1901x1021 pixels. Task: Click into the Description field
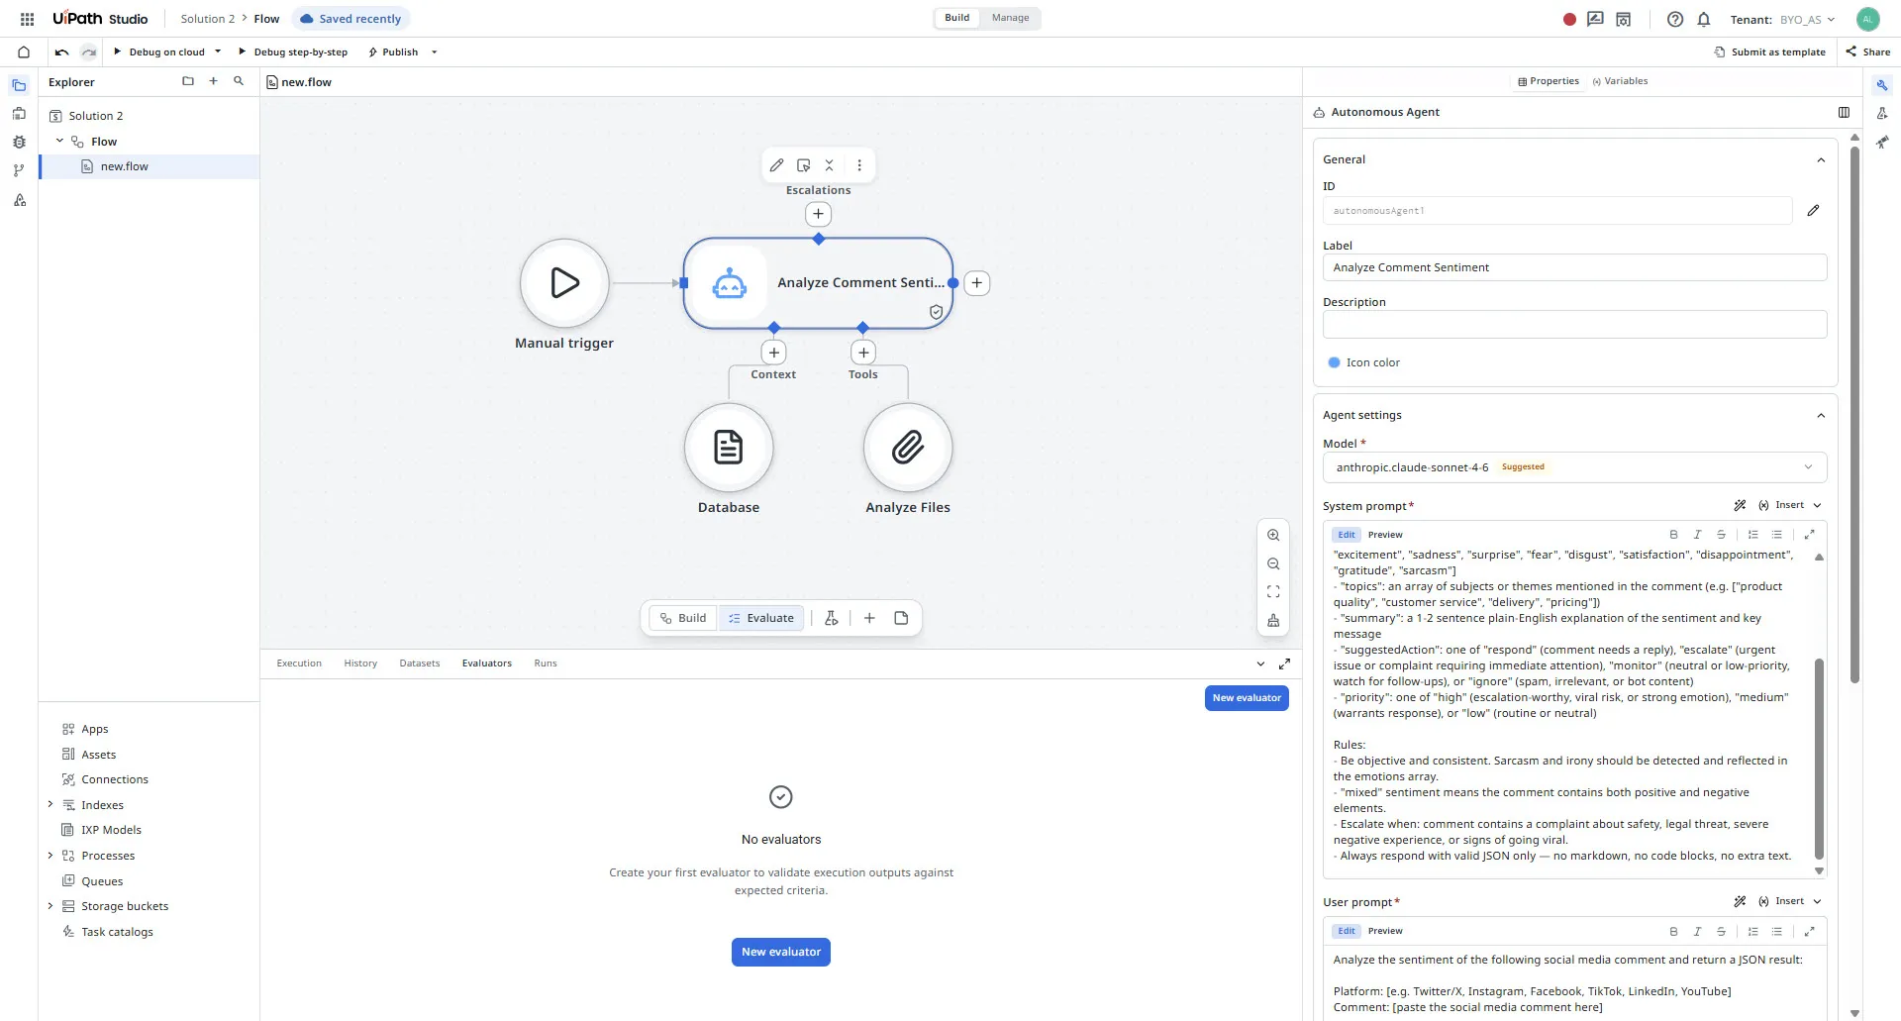pos(1574,325)
